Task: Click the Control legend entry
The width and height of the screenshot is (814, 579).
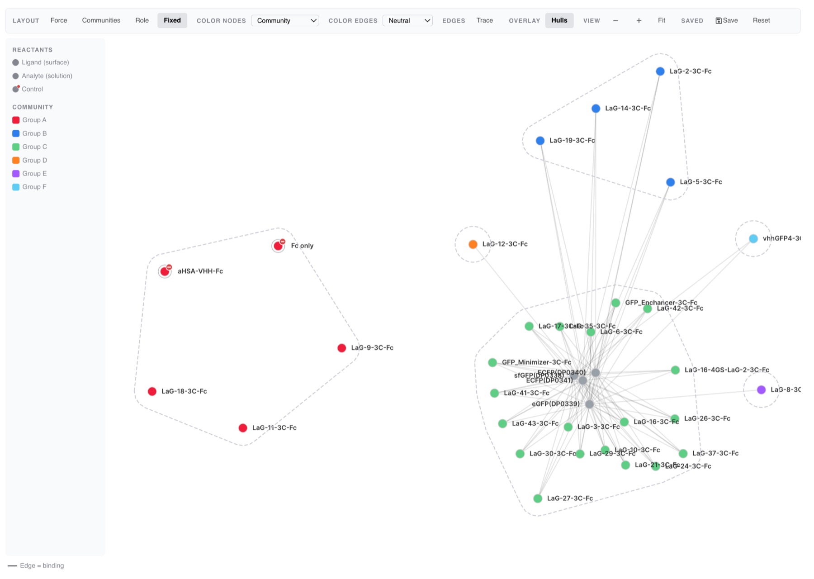Action: pos(28,89)
